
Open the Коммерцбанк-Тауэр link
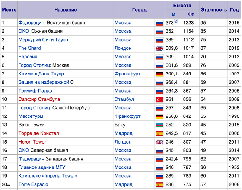click(x=41, y=74)
